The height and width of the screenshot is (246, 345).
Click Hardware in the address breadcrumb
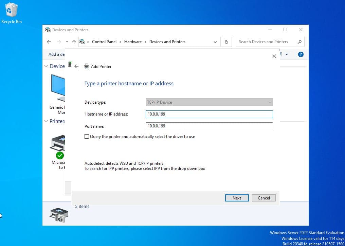point(133,42)
